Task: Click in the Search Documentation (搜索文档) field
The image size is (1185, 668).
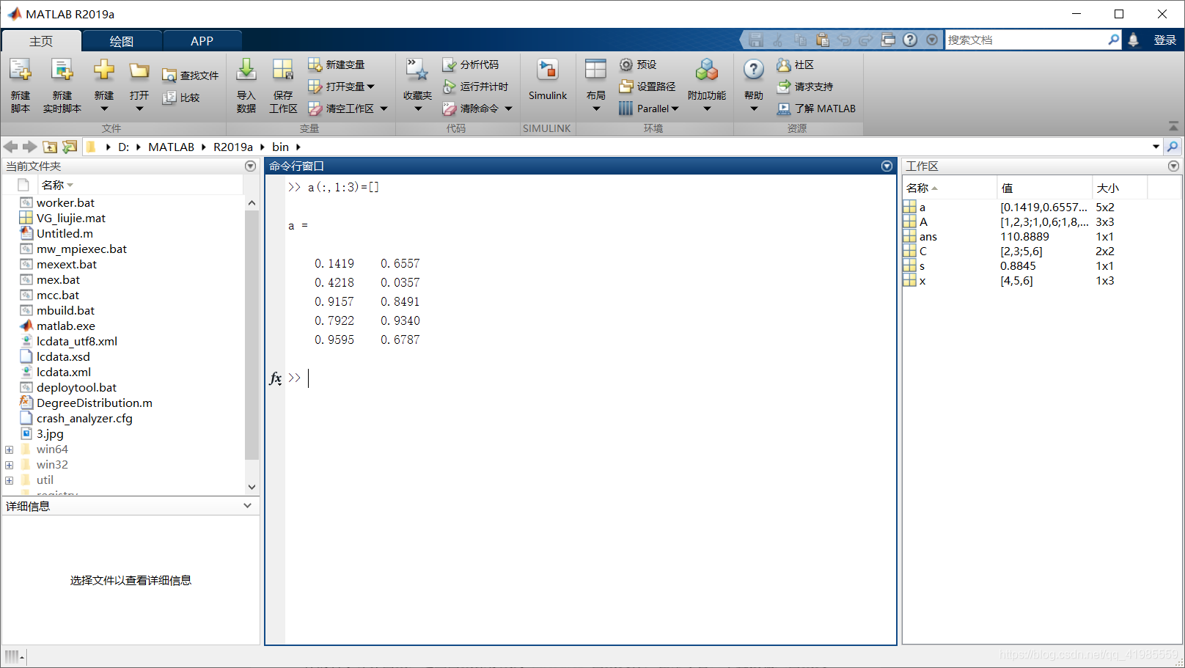Action: [x=1026, y=40]
